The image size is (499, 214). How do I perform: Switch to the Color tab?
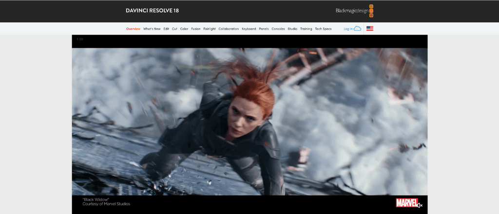184,29
